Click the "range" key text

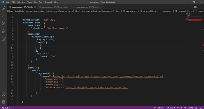point(40,43)
